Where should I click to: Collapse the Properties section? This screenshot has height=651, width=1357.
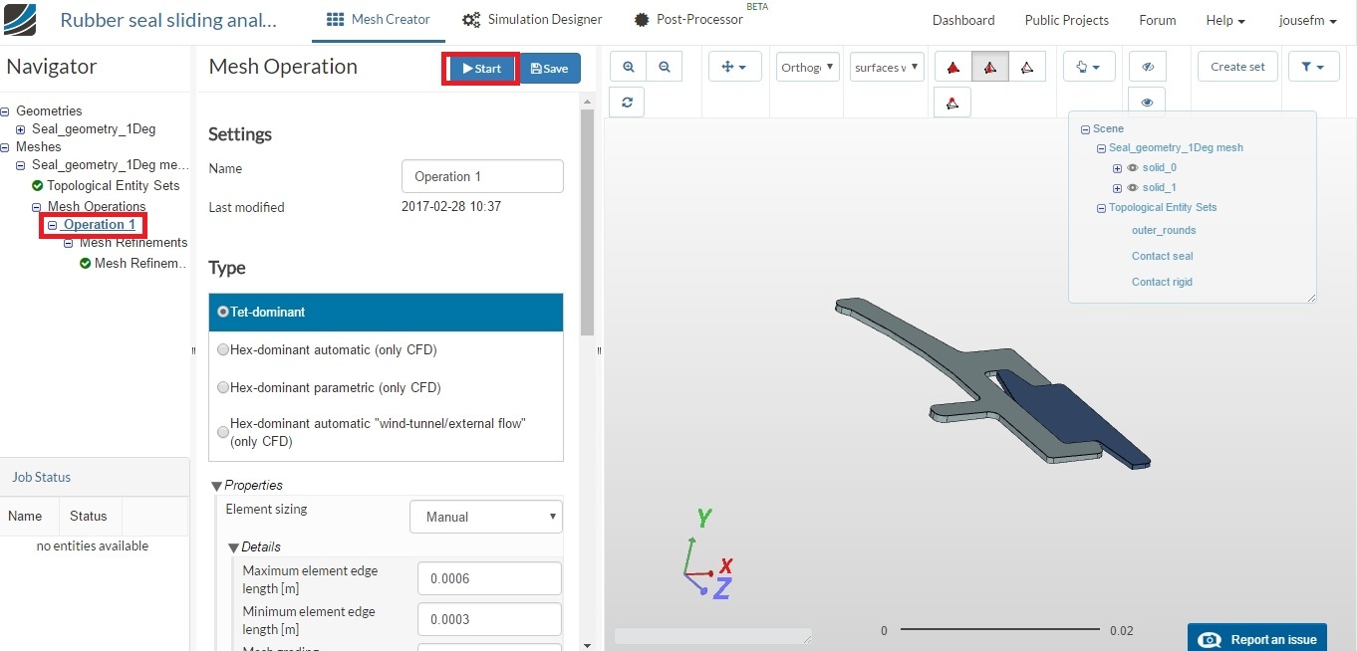[x=217, y=486]
